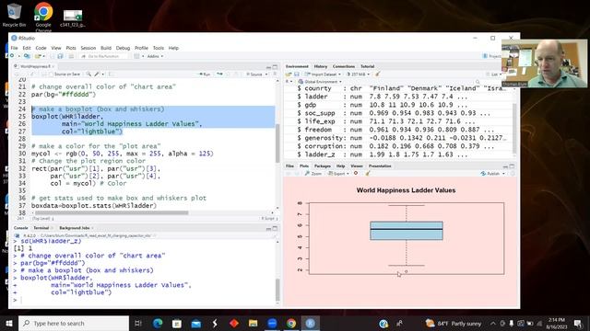Click the Debug menu
This screenshot has width=590, height=331.
tap(123, 48)
